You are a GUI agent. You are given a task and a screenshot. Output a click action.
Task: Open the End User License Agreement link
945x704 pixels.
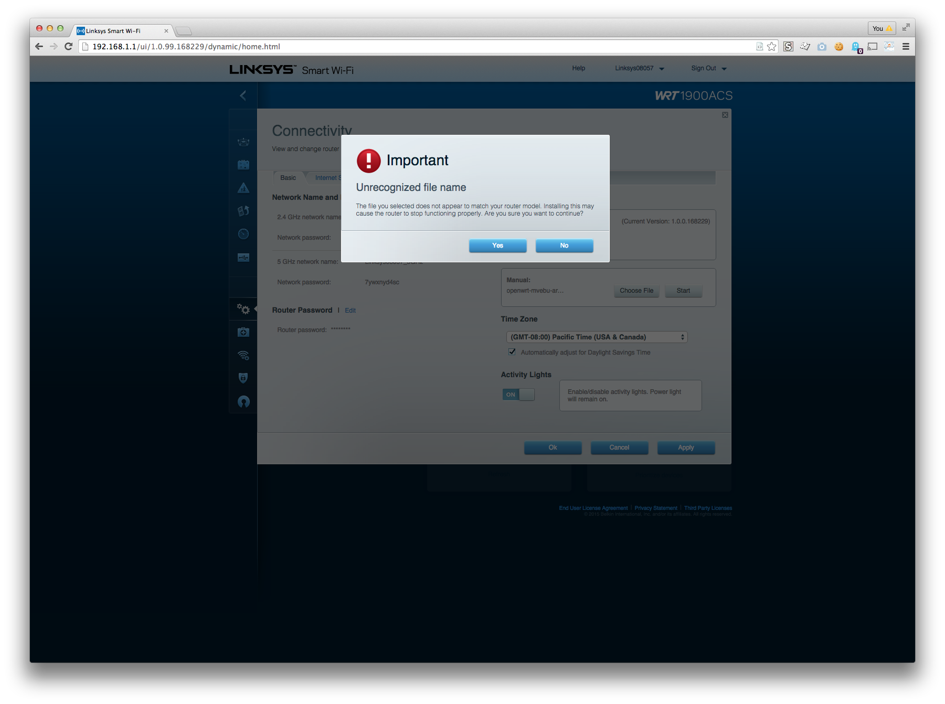[593, 508]
